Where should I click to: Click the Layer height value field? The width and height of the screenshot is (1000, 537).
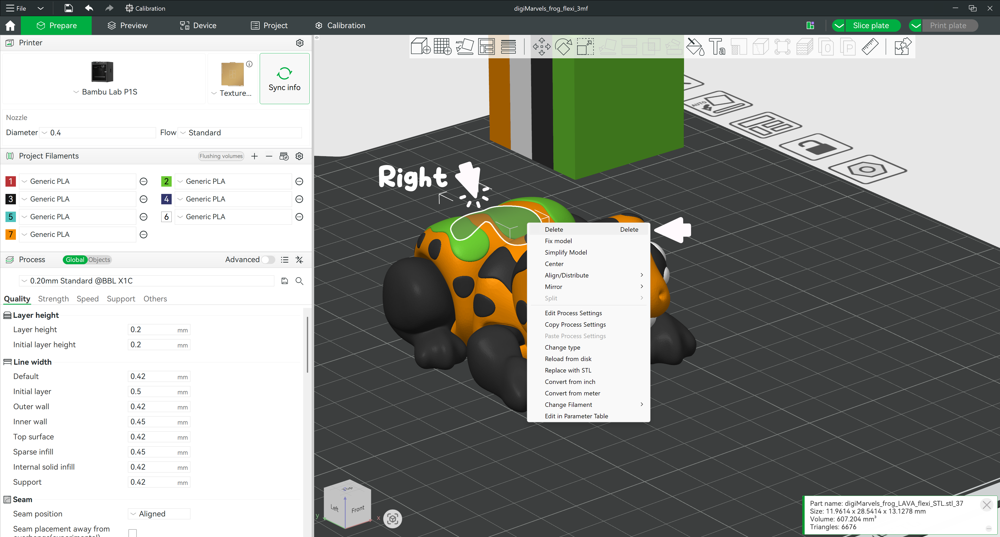[x=159, y=330]
